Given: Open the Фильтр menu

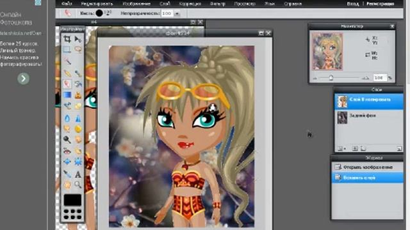Looking at the screenshot, I should [x=218, y=4].
